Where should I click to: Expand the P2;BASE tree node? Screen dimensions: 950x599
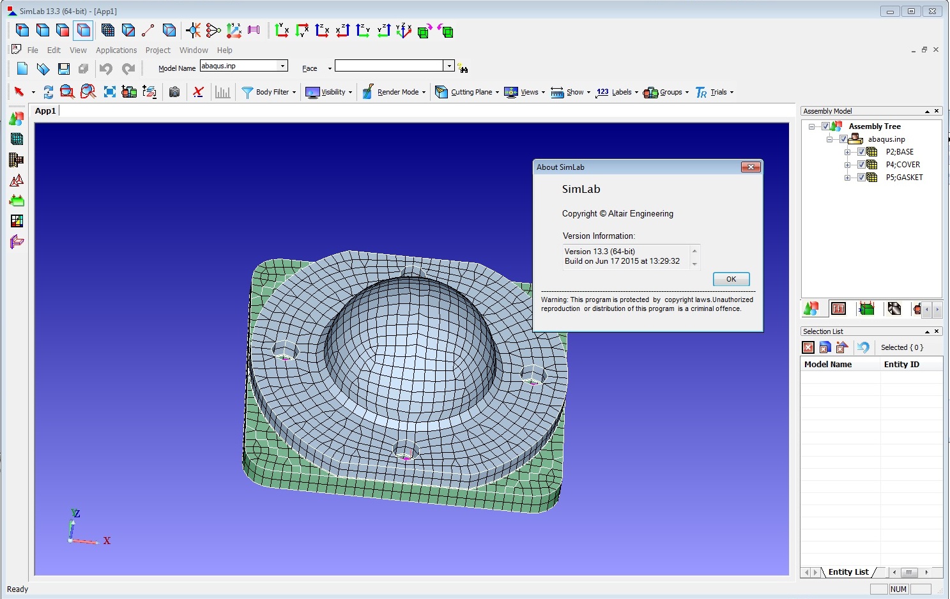coord(847,152)
